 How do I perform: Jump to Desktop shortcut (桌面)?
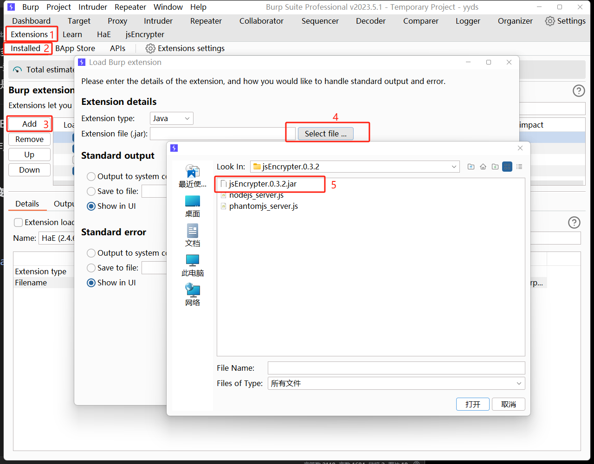pos(193,206)
